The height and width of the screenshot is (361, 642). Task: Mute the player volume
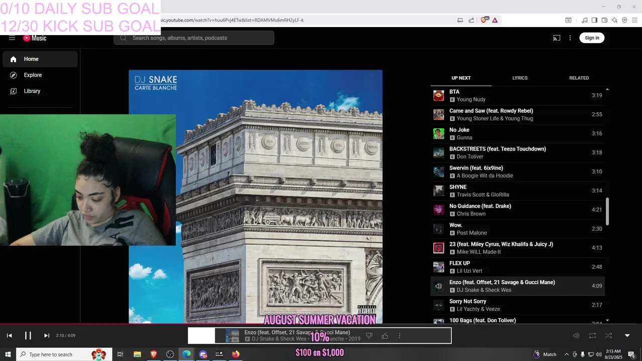click(x=576, y=336)
